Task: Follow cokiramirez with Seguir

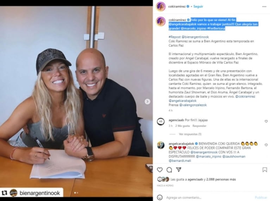Action: 198,6
